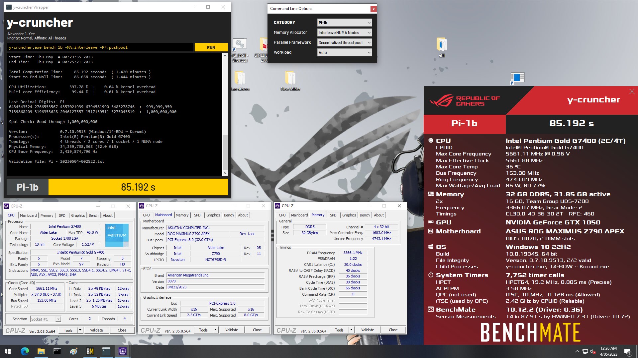Expand Tools dropdown arrow in Mainboard window
This screenshot has height=358, width=638.
pyautogui.click(x=215, y=330)
